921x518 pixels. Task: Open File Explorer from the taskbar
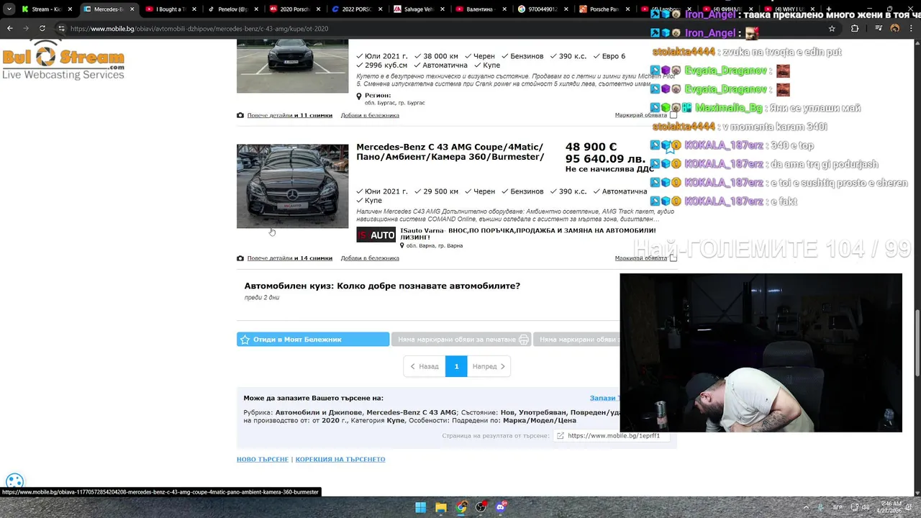click(x=441, y=507)
